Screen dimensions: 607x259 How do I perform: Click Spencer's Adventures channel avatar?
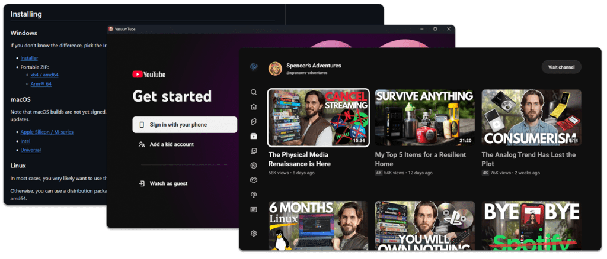pyautogui.click(x=275, y=69)
